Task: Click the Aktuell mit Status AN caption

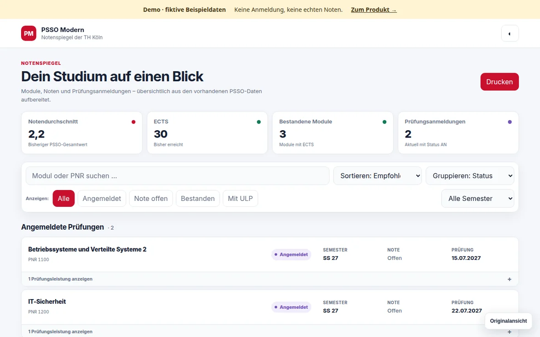Action: pos(426,145)
